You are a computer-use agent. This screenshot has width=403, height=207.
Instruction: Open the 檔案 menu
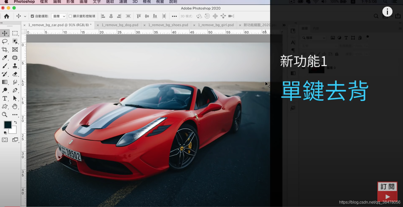point(44,2)
